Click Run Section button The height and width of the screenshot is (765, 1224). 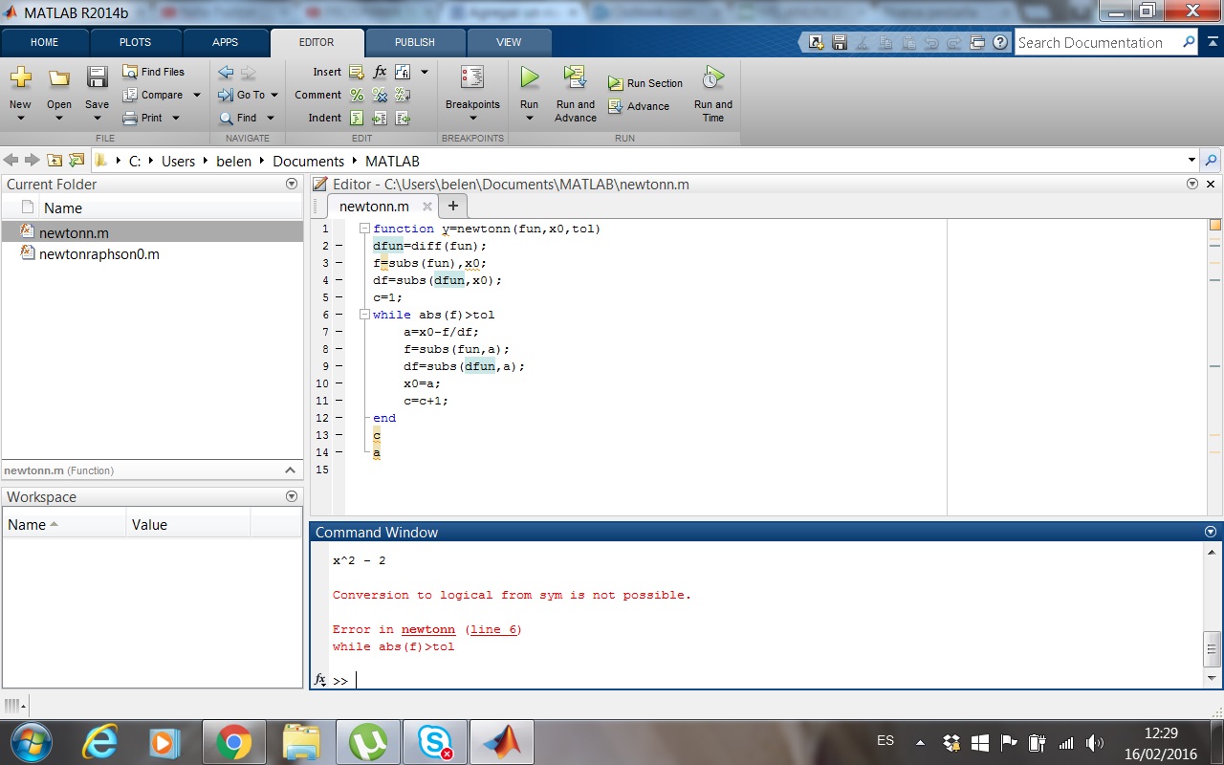click(645, 83)
